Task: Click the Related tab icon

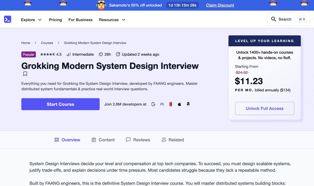Action: coord(164,140)
